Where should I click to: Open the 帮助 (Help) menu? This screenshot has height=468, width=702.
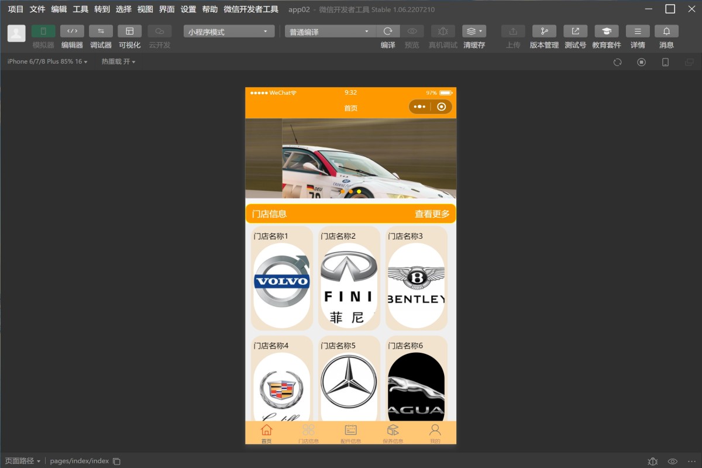210,9
